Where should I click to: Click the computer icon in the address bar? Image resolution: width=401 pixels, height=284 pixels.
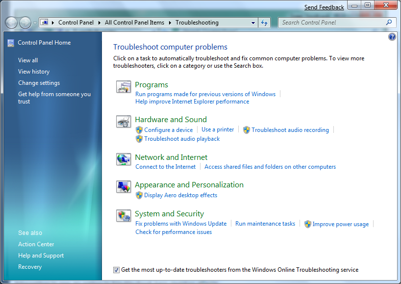tap(45, 23)
